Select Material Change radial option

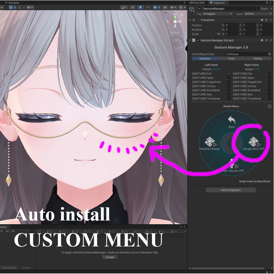[210, 144]
